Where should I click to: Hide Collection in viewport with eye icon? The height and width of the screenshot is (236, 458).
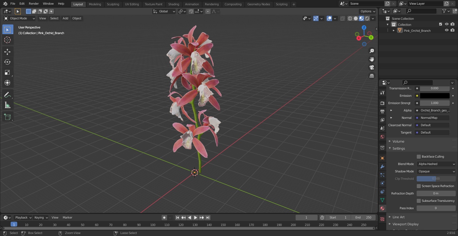[447, 24]
